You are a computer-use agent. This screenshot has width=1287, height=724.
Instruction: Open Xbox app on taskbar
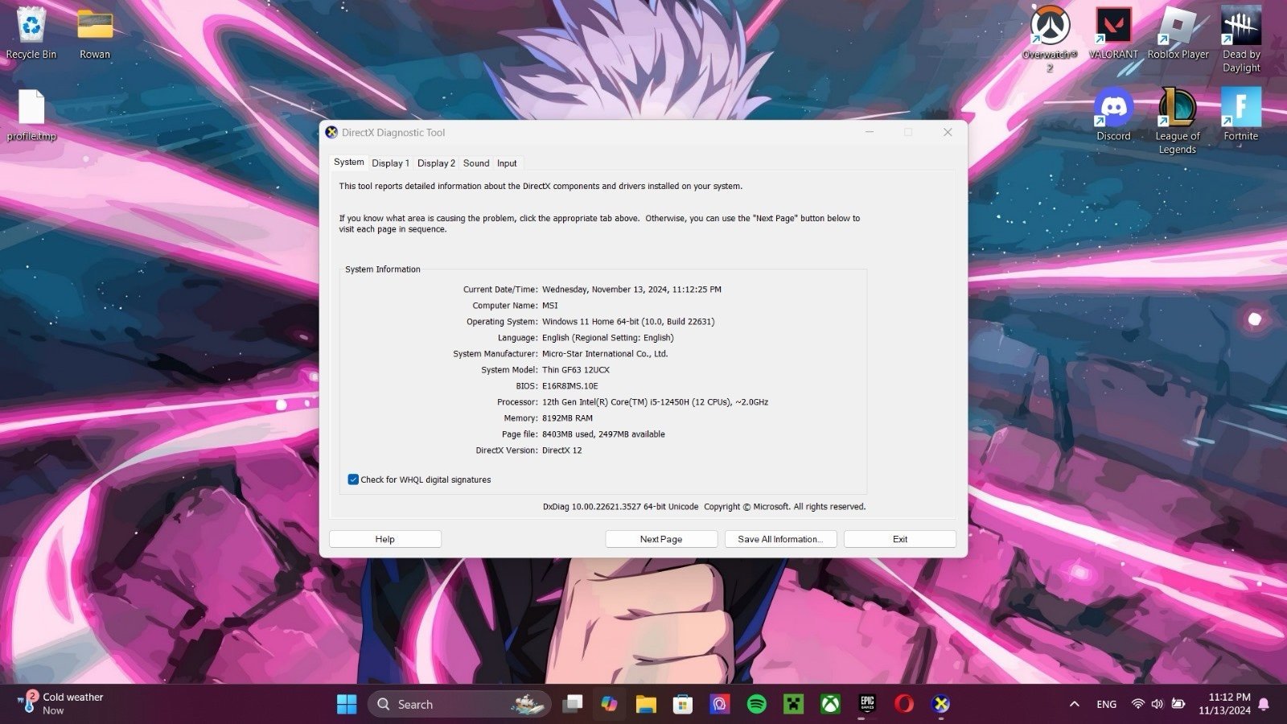pos(830,704)
